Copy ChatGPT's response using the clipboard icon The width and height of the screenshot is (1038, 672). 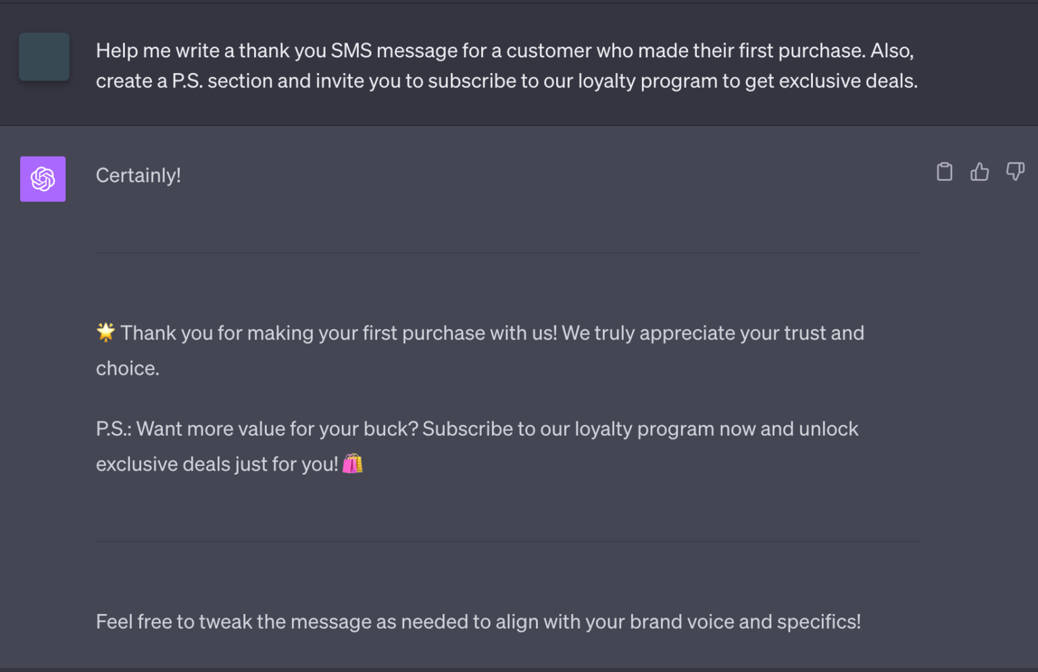click(944, 172)
